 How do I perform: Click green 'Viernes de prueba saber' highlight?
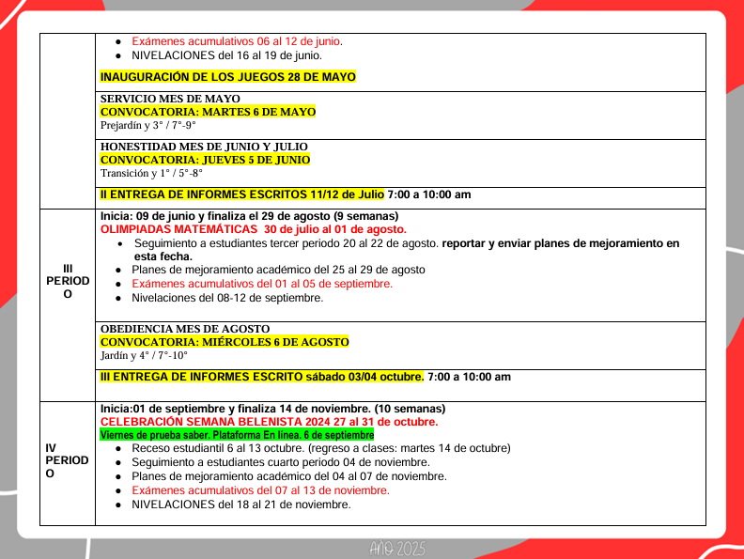(x=237, y=435)
